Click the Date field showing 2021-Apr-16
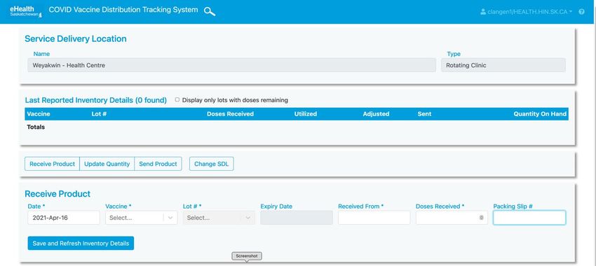596x266 pixels. point(64,218)
